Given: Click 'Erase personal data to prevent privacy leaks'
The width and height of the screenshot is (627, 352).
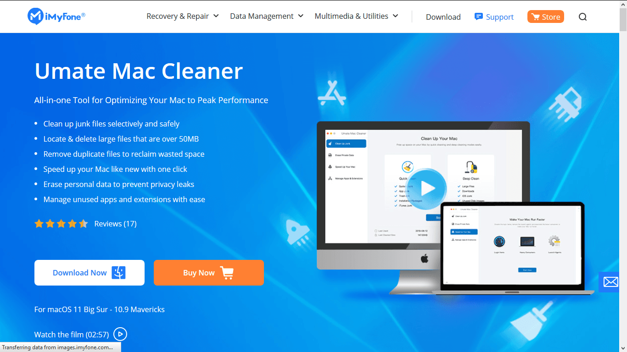Looking at the screenshot, I should coord(119,184).
